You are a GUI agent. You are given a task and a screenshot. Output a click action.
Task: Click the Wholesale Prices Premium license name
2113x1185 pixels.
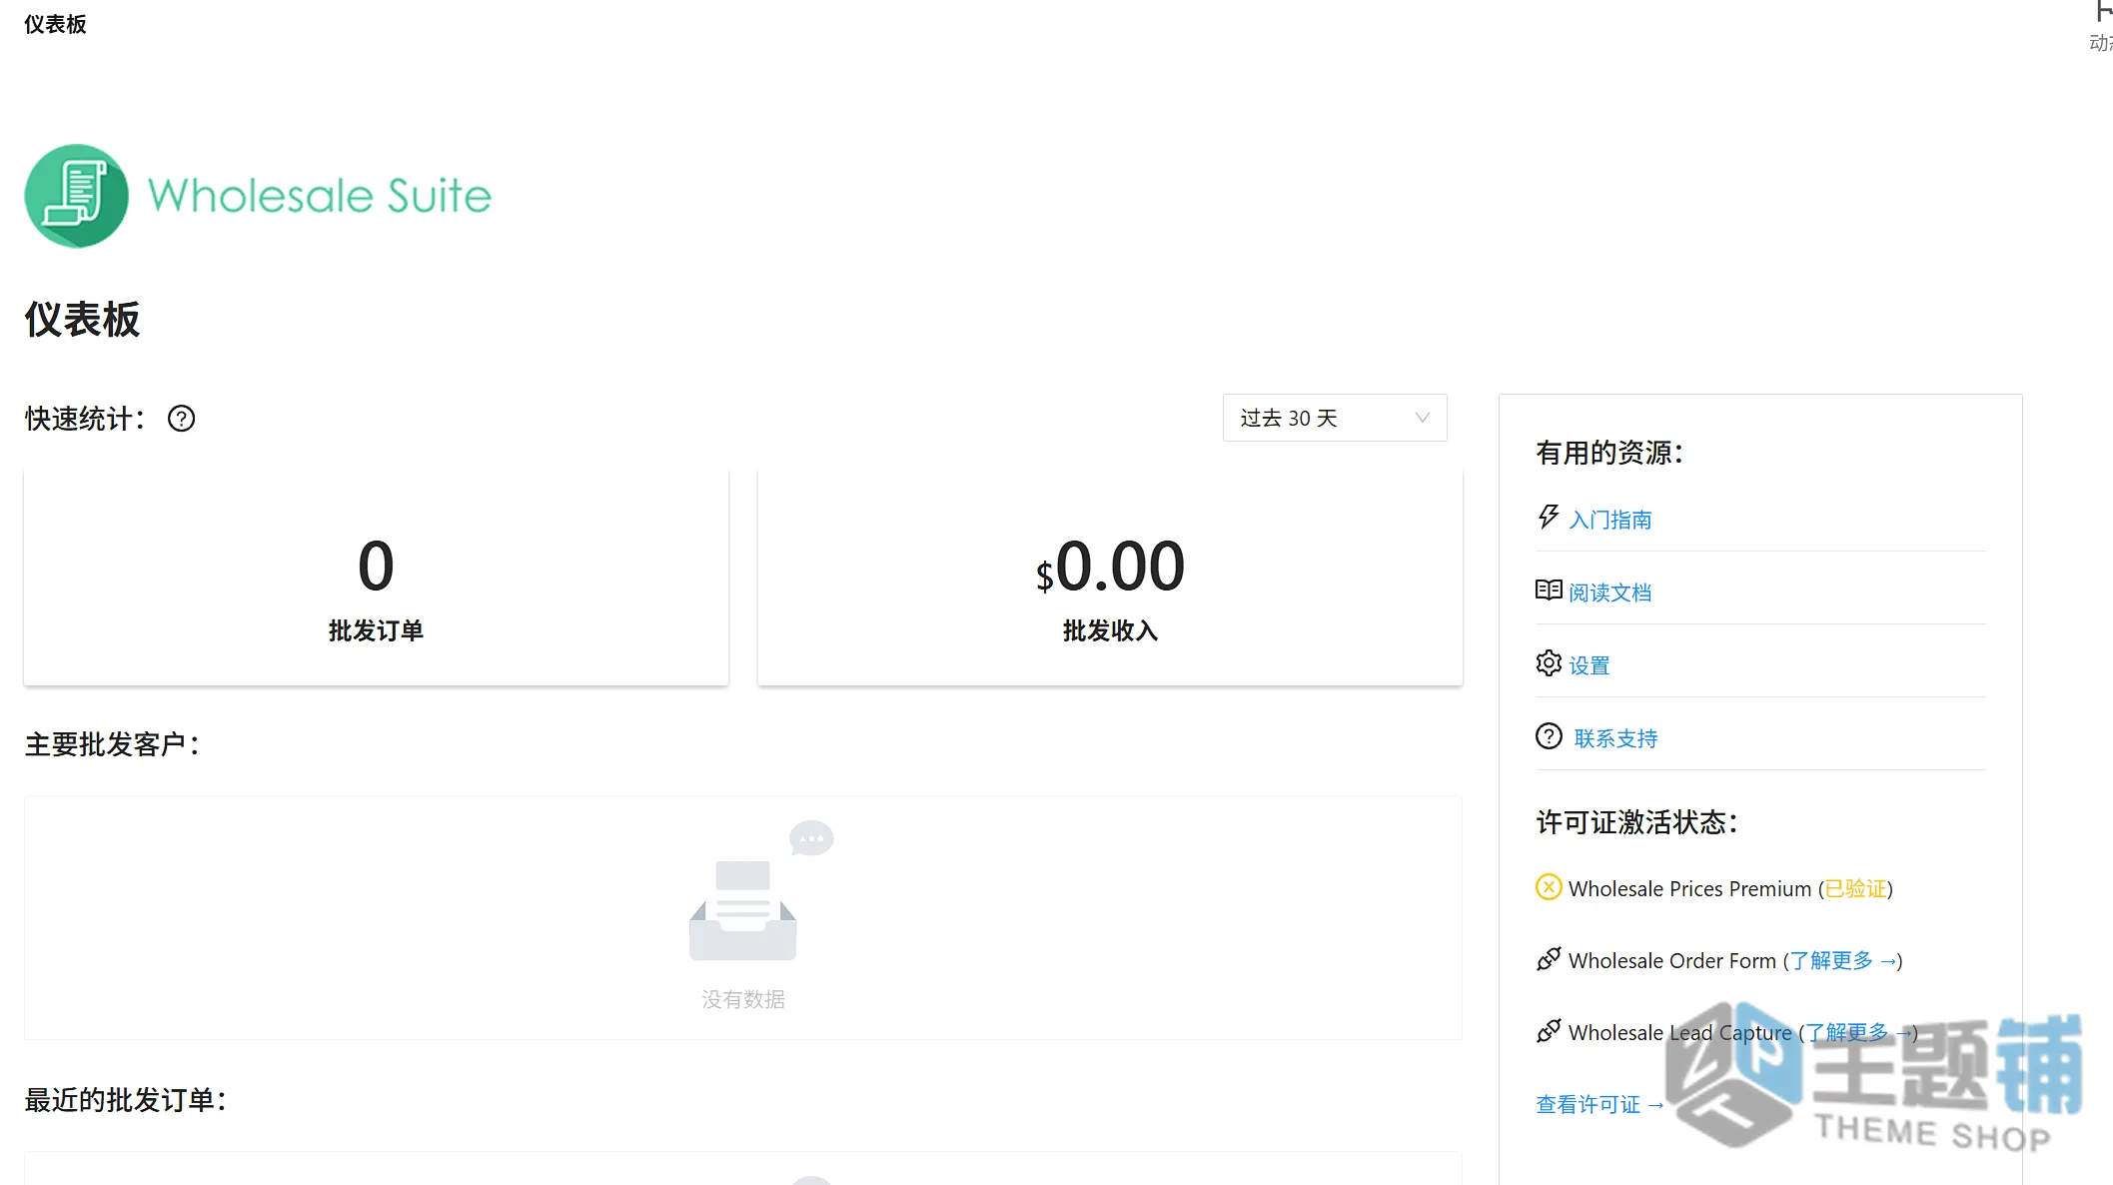[x=1690, y=889]
